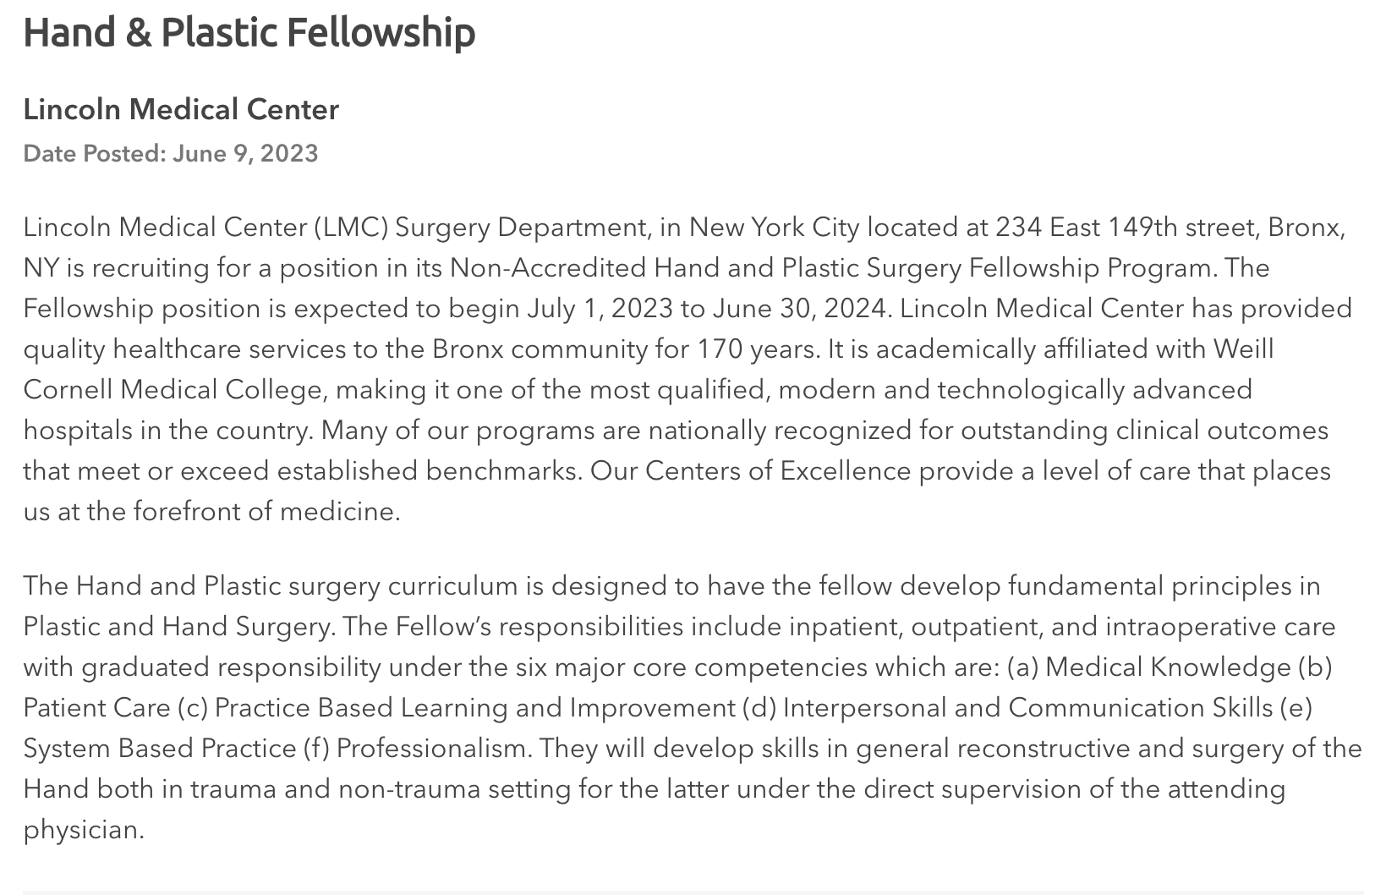Click Interpersonal and Communication Skills text
This screenshot has height=895, width=1375.
click(x=1027, y=707)
